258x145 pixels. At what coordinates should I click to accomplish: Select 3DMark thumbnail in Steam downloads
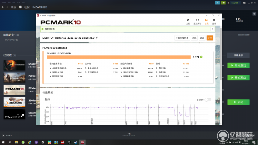pos(15,102)
